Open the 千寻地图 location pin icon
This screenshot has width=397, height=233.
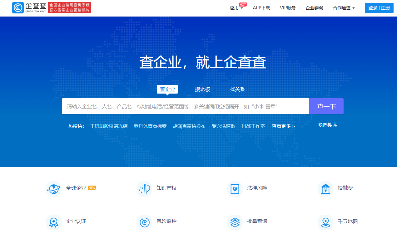point(325,222)
